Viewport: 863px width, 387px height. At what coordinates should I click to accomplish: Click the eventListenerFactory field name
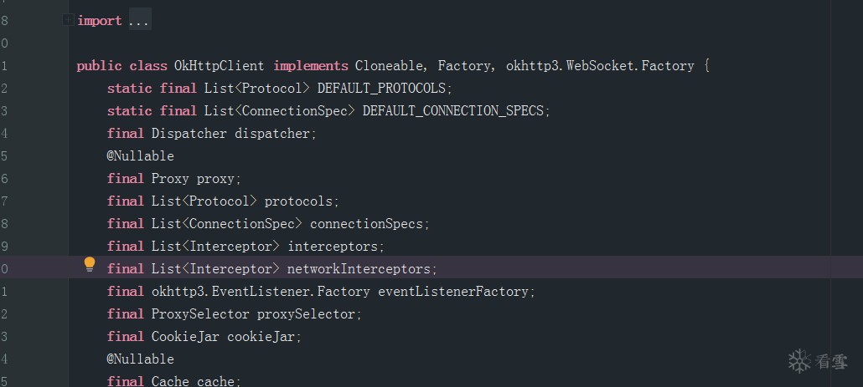[x=455, y=292]
